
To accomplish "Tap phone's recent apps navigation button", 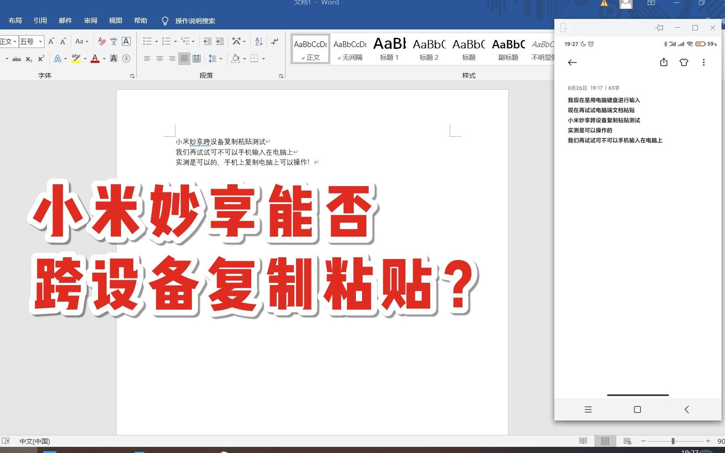I will (x=588, y=409).
